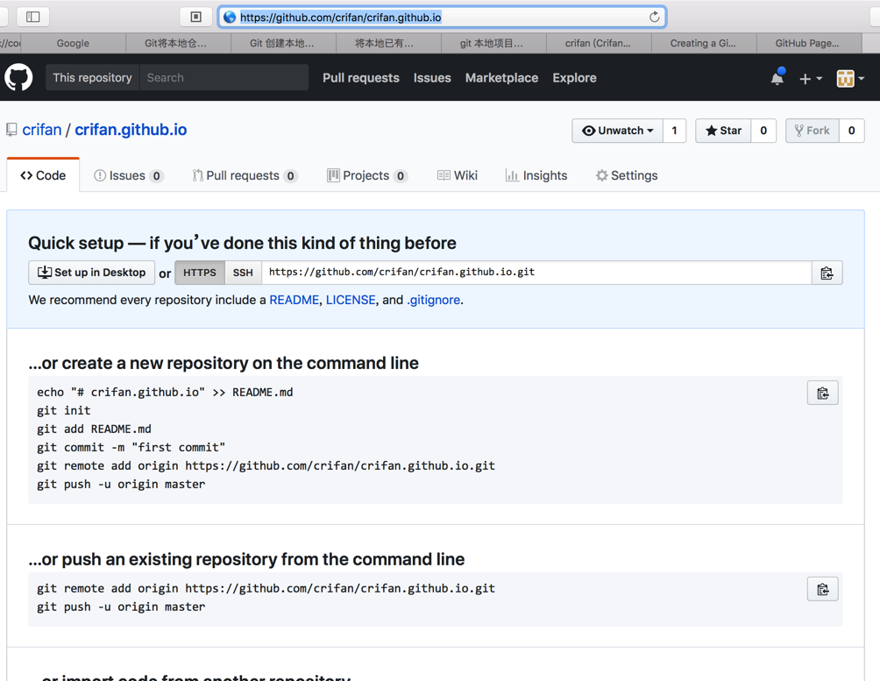Show the Safari sidebar
Image resolution: width=880 pixels, height=681 pixels.
pyautogui.click(x=33, y=17)
